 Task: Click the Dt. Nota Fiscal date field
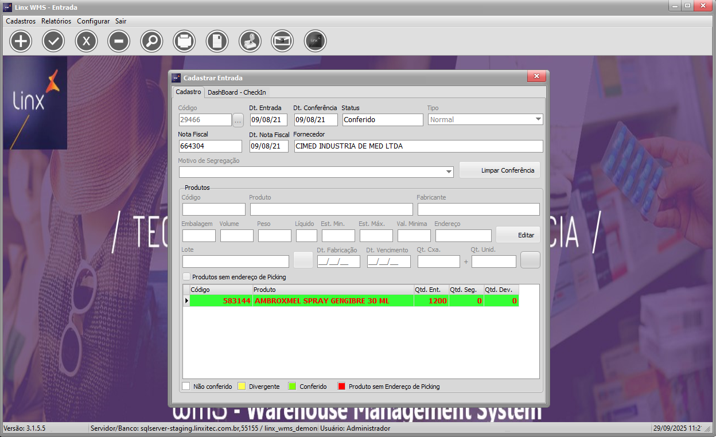click(x=269, y=146)
